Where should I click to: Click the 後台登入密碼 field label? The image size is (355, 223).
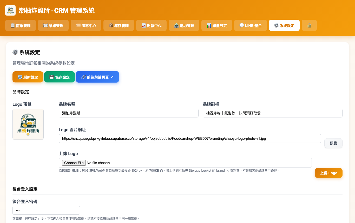pyautogui.click(x=25, y=201)
